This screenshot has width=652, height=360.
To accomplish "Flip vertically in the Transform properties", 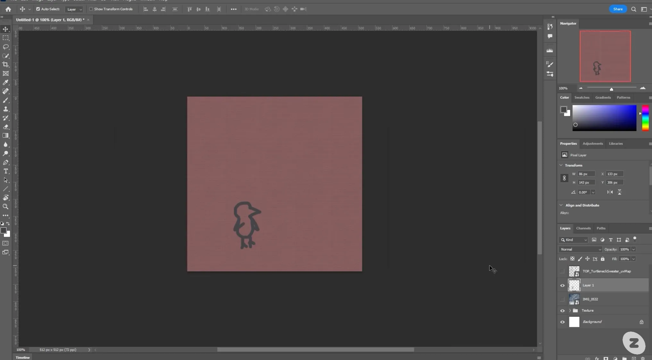I will coord(619,192).
